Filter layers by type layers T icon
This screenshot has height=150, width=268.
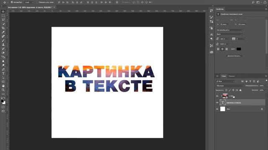(250, 81)
